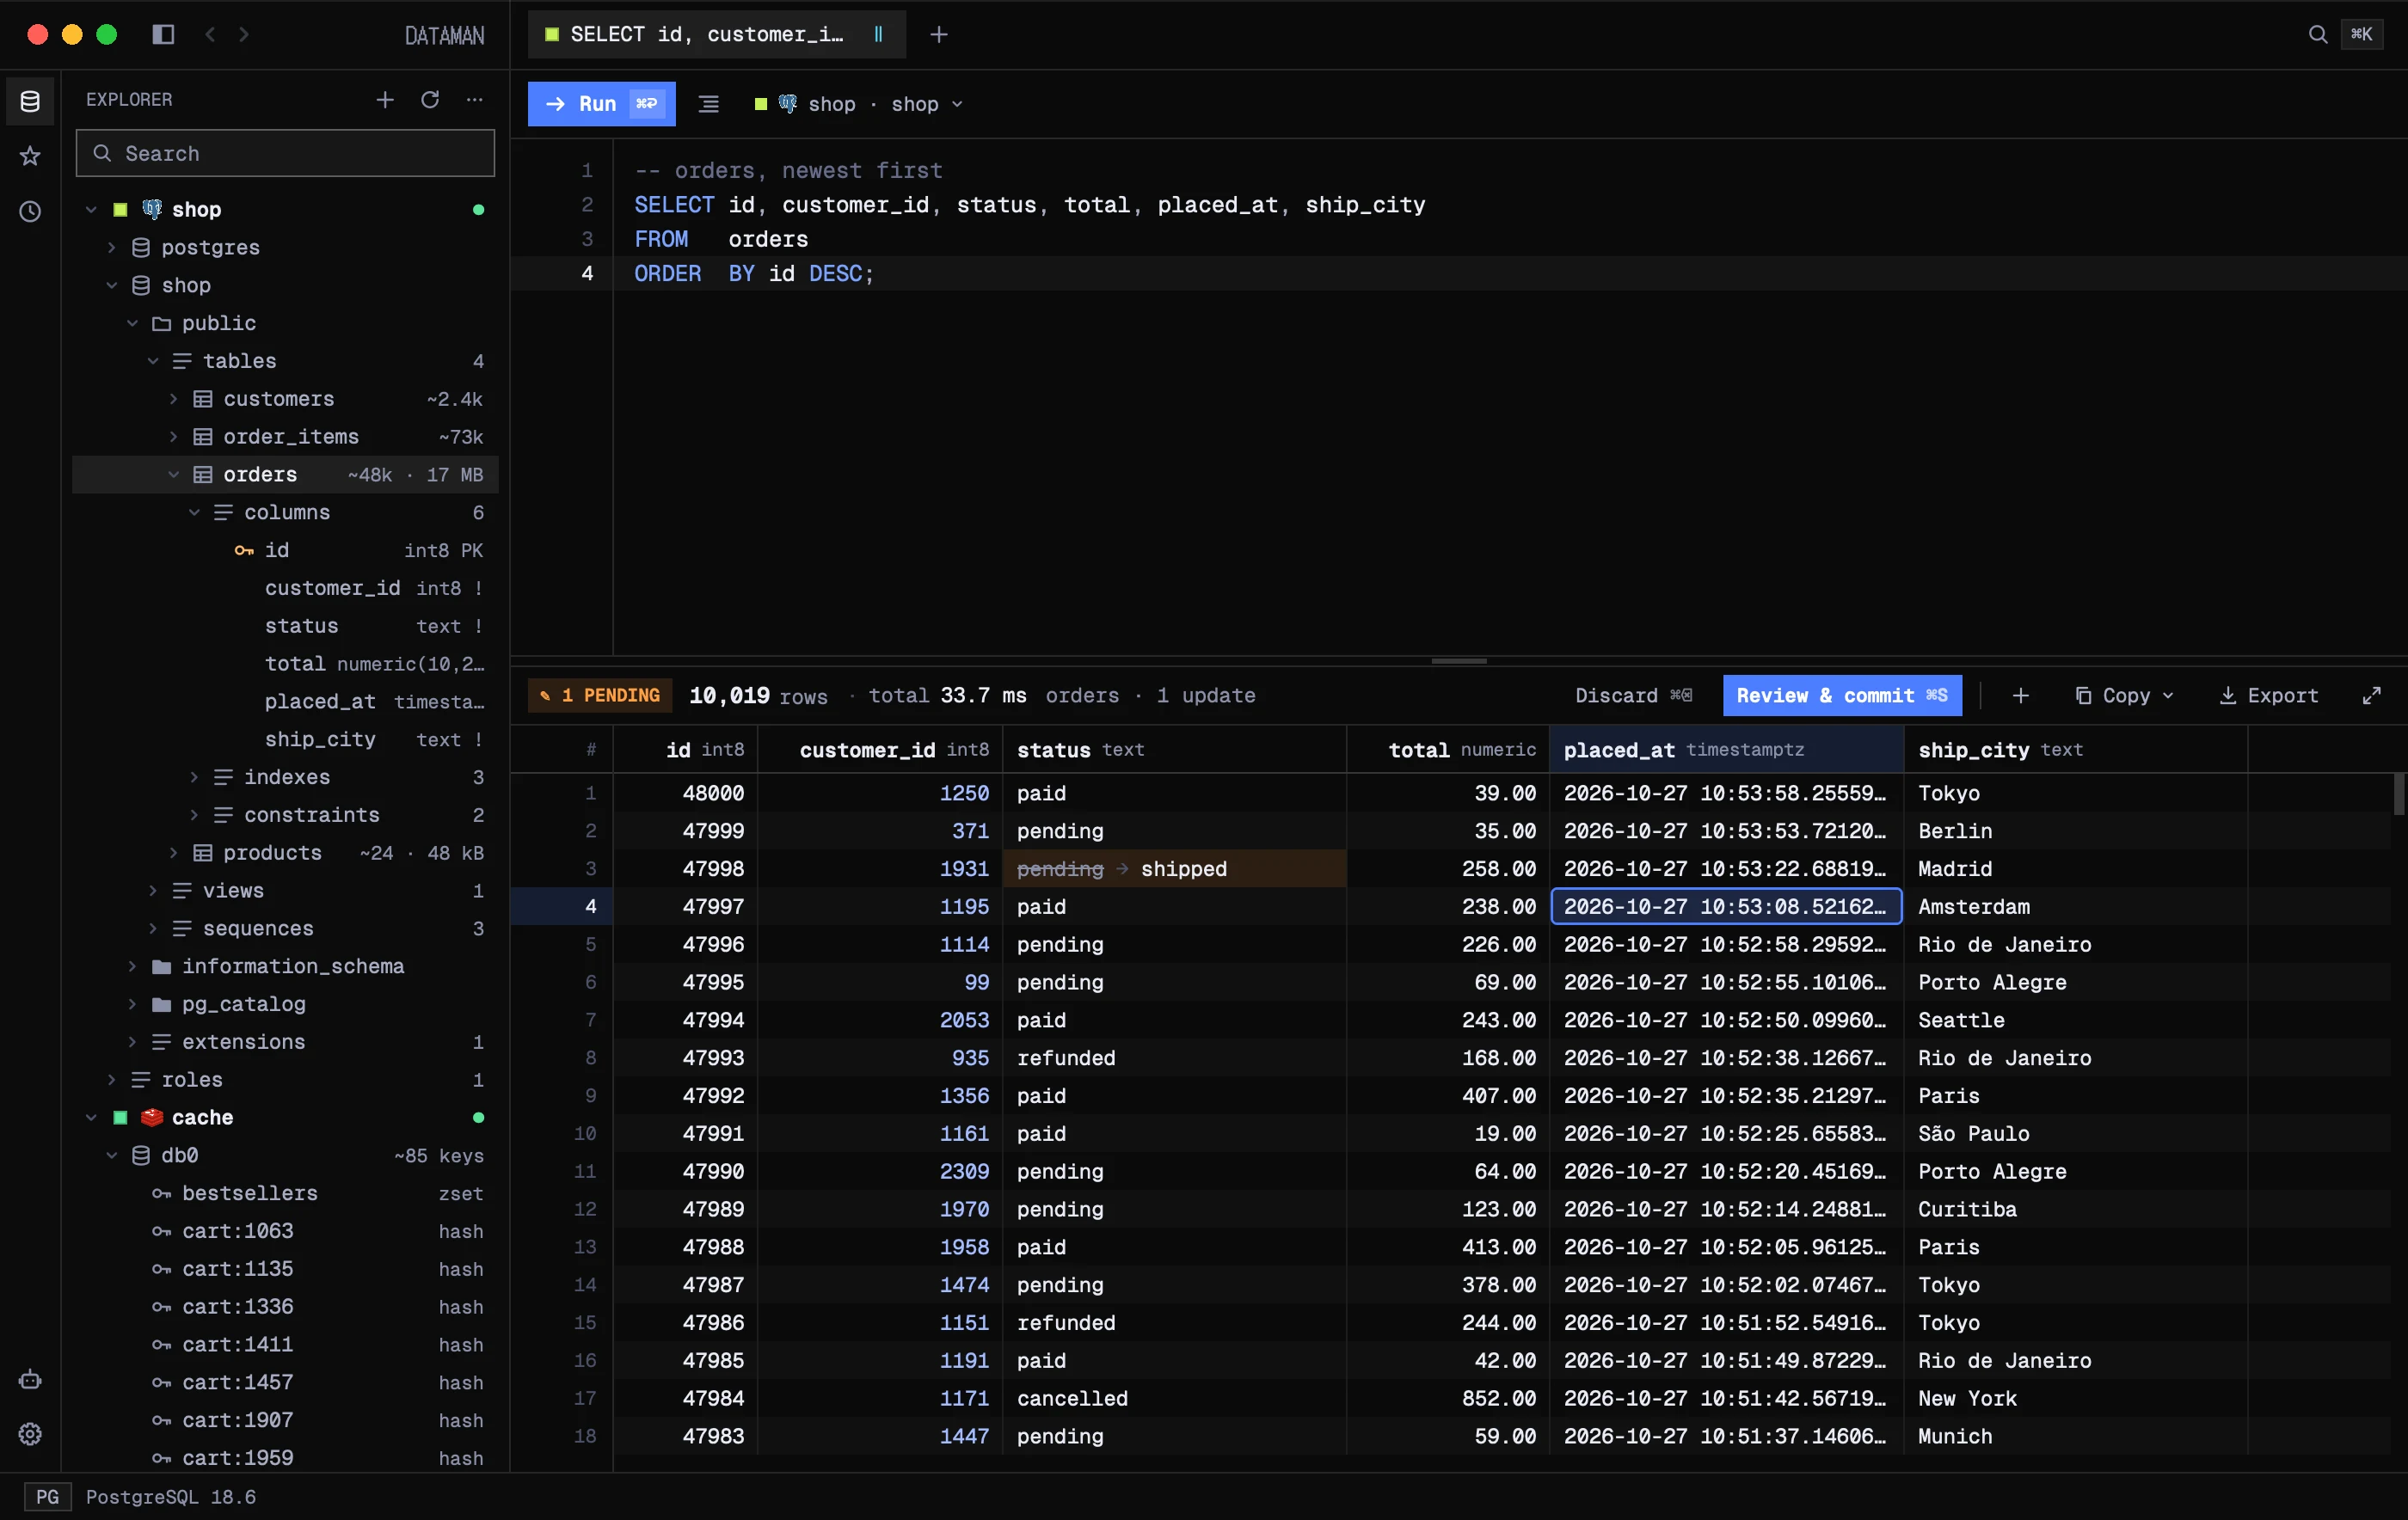Expand results panel to full view
2408x1520 pixels.
[2371, 695]
